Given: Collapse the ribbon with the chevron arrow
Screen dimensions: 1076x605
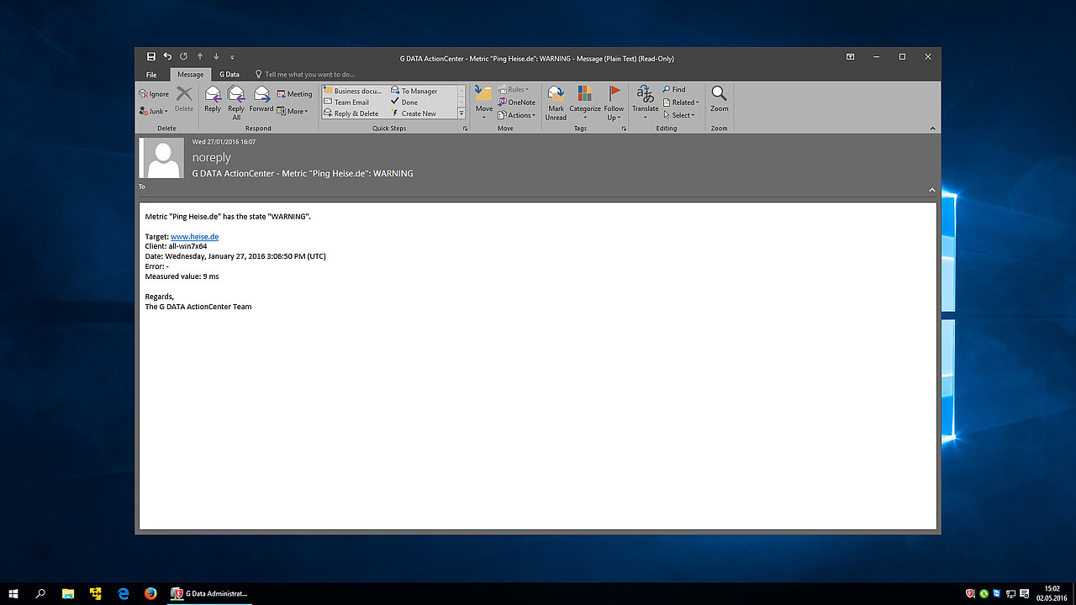Looking at the screenshot, I should [931, 129].
